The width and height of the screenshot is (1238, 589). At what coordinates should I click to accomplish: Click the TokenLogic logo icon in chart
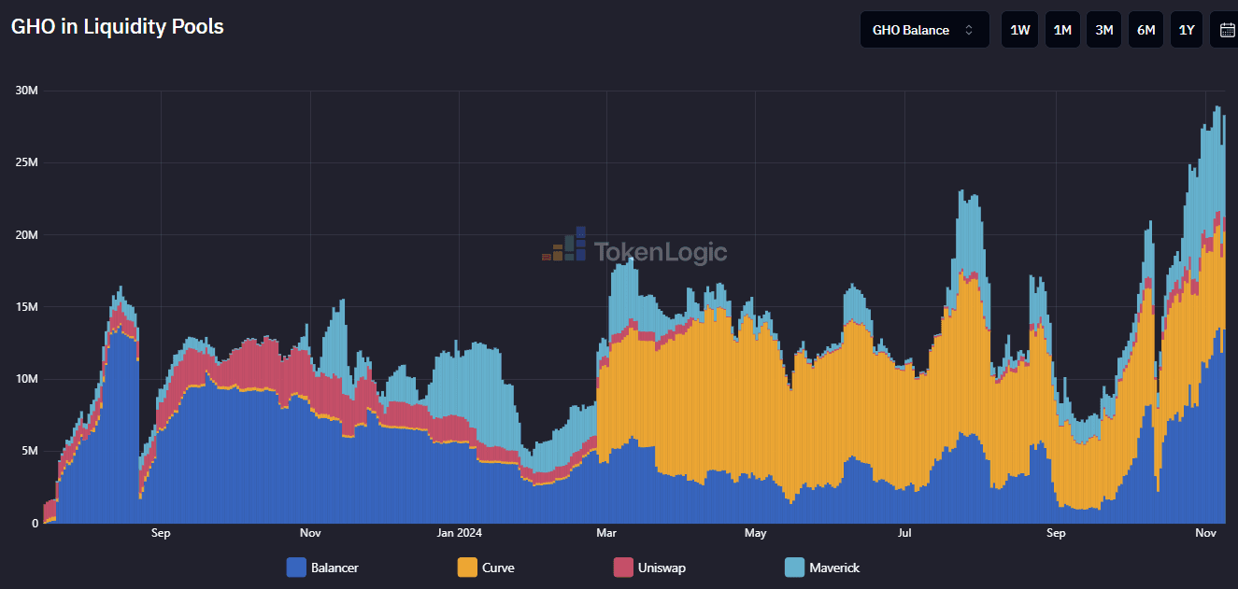click(x=564, y=245)
